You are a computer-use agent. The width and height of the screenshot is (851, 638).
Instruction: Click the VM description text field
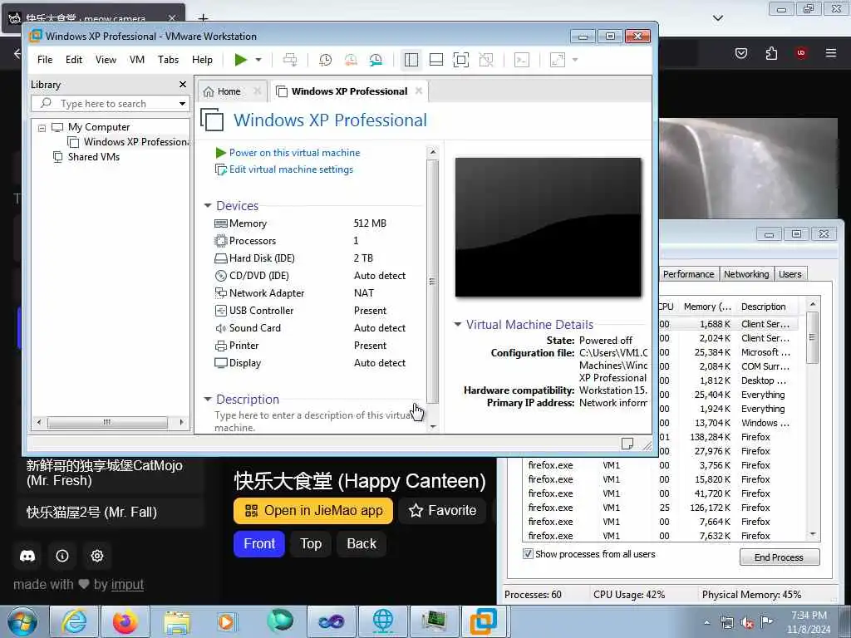(315, 421)
